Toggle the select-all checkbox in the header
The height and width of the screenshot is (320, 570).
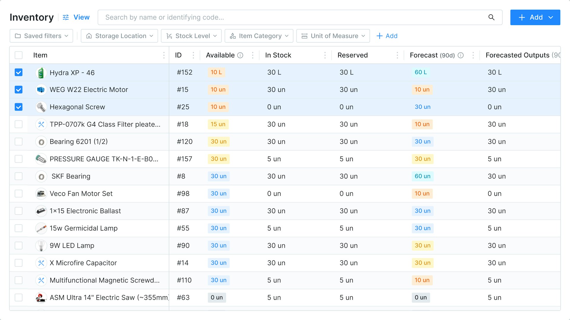(x=18, y=55)
